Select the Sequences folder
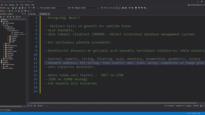 pyautogui.click(x=10, y=53)
